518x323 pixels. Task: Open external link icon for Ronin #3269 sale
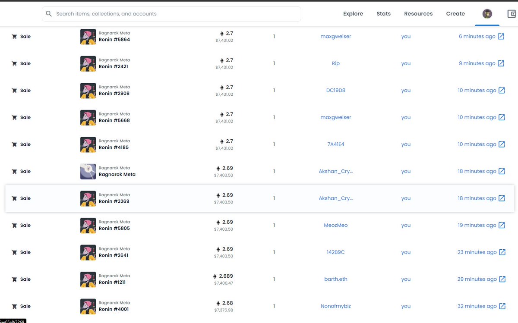[502, 198]
